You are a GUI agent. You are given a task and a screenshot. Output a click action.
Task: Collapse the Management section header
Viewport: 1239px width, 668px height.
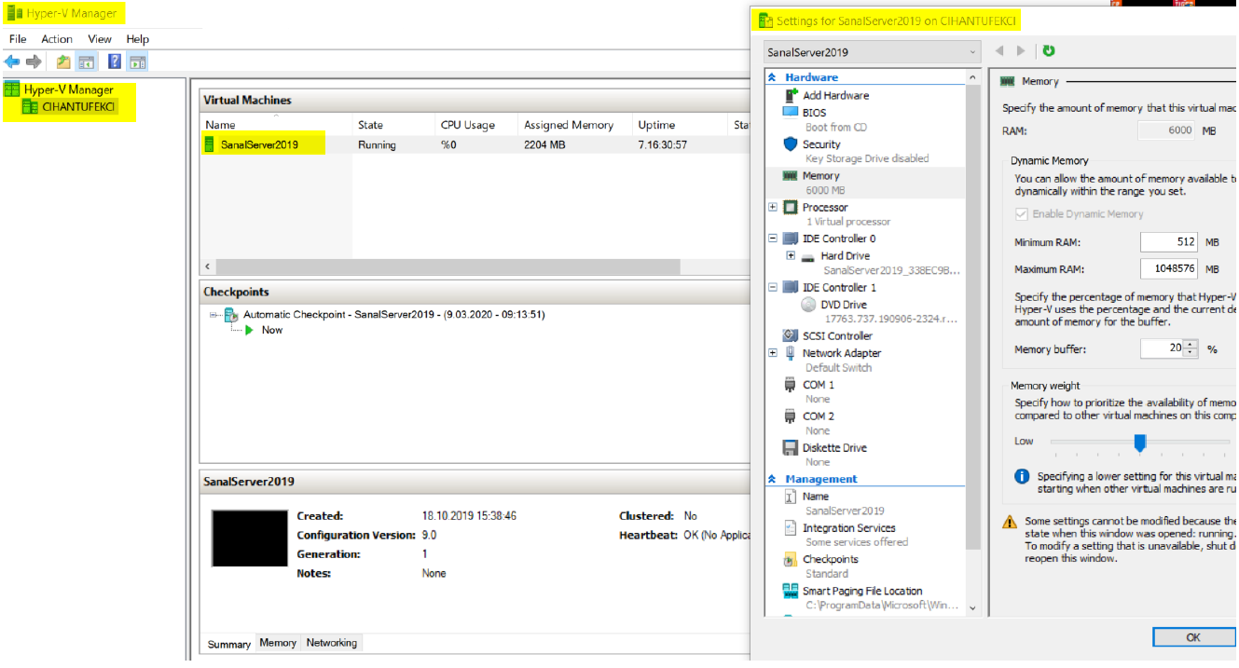(x=772, y=479)
